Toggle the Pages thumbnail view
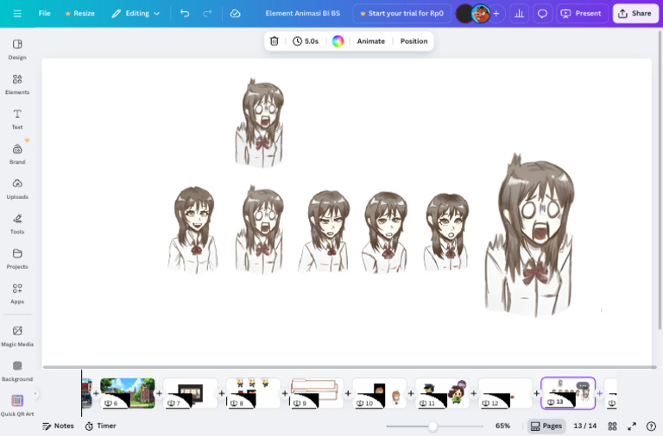 546,426
